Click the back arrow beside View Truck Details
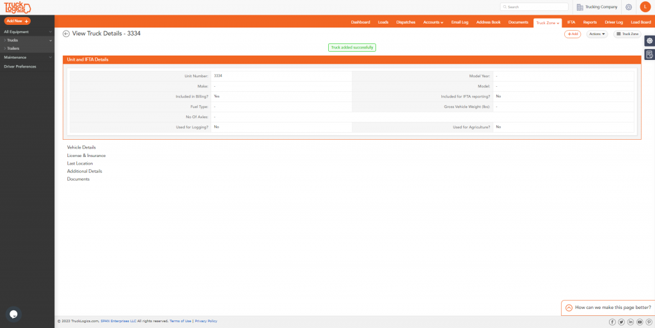The image size is (655, 328). (66, 34)
